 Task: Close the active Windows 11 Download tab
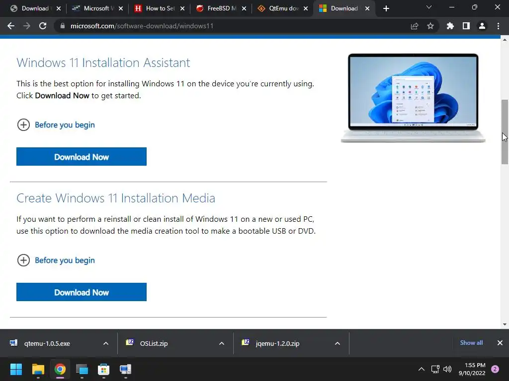[367, 9]
